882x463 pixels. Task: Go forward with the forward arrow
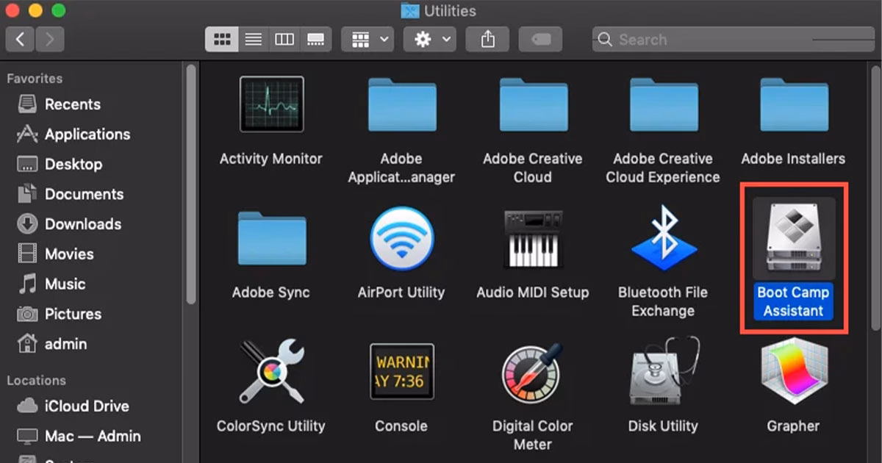coord(49,40)
